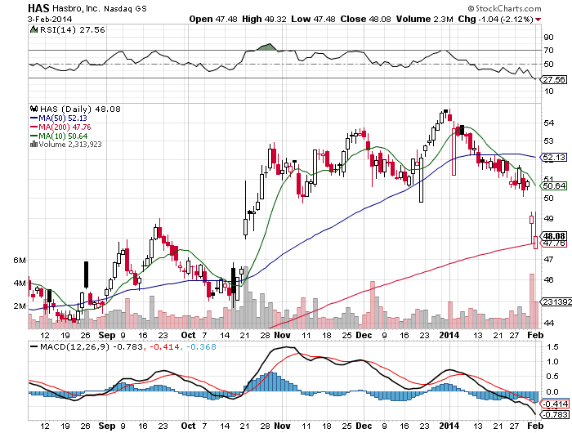This screenshot has width=572, height=433.
Task: Click the Volume 2.3M header value
Action: coord(425,19)
